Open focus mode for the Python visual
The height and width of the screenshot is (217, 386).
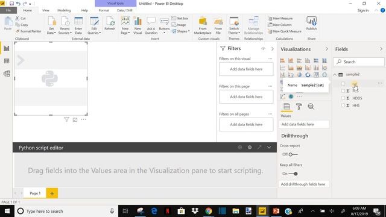(75, 119)
